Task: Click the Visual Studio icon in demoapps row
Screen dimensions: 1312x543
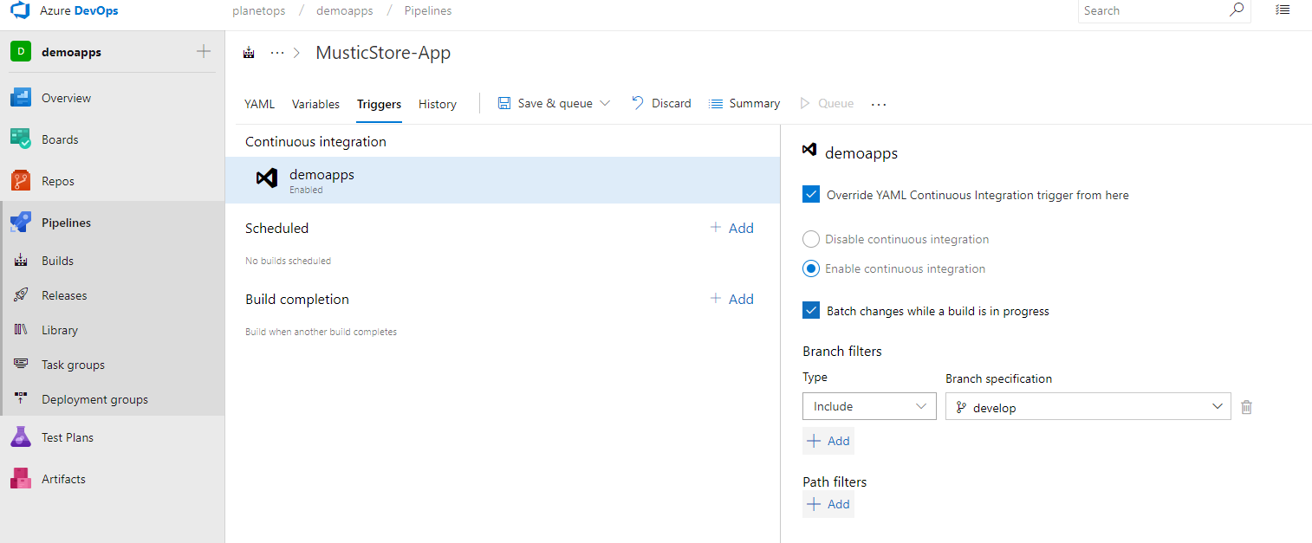Action: tap(267, 178)
